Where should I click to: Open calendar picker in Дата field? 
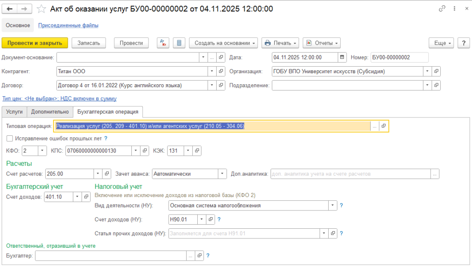342,58
